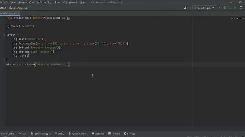Open the View menu
This screenshot has width=245, height=137.
click(13, 2)
